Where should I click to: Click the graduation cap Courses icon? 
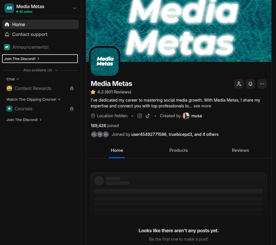(x=9, y=109)
